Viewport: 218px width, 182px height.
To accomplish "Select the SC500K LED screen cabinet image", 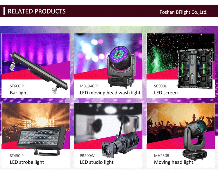I will point(195,69).
